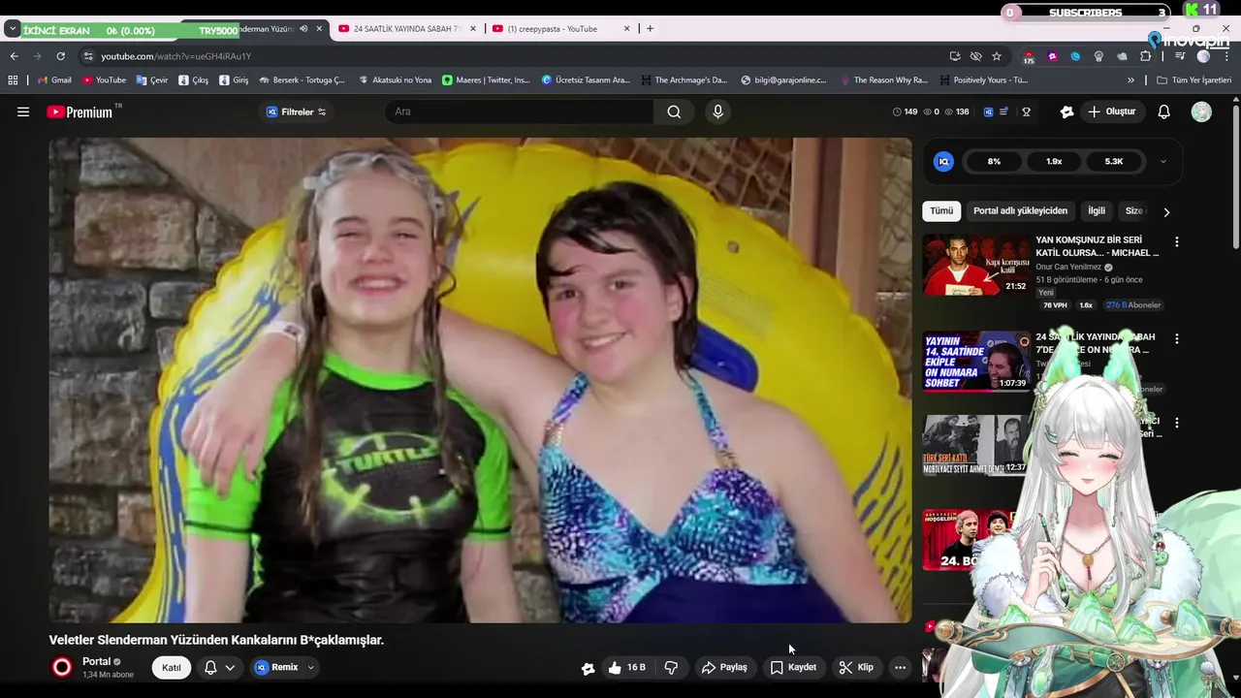Open more video actions ellipsis
The width and height of the screenshot is (1241, 698).
point(900,668)
